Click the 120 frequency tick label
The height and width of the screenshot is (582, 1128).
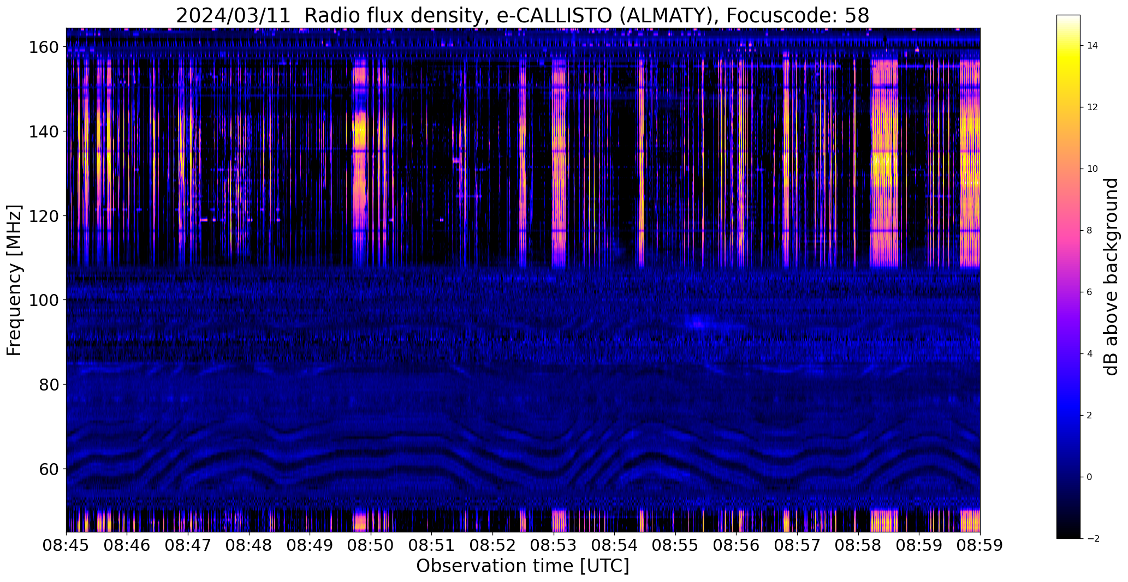[44, 216]
